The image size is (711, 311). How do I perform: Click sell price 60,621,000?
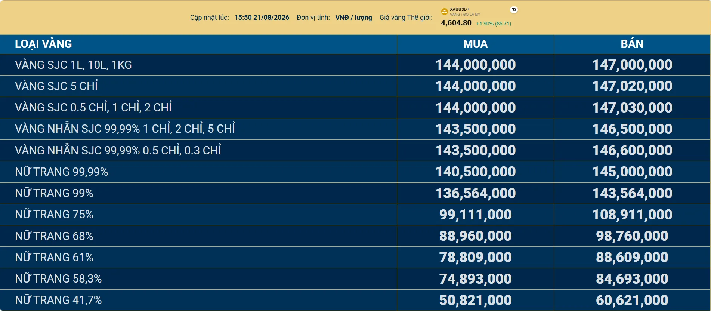632,300
